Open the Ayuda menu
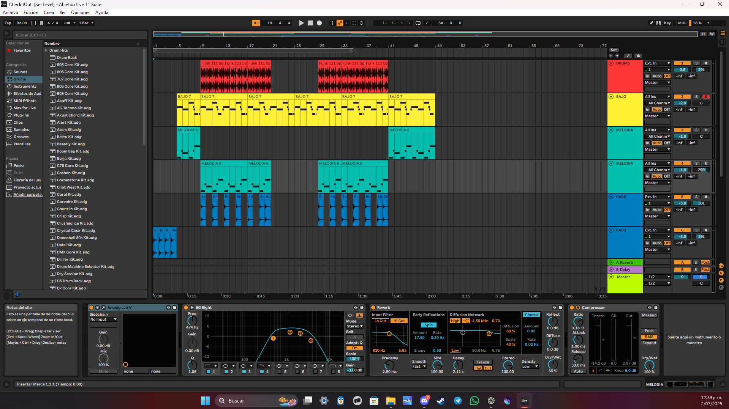729x409 pixels. tap(101, 13)
